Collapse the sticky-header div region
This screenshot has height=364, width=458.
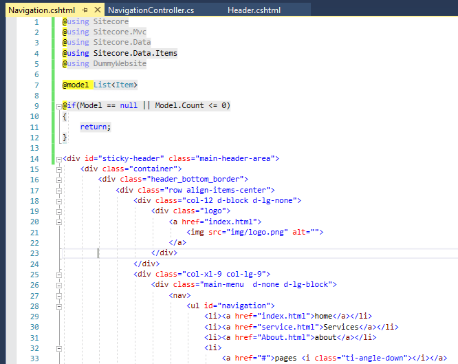coord(60,158)
